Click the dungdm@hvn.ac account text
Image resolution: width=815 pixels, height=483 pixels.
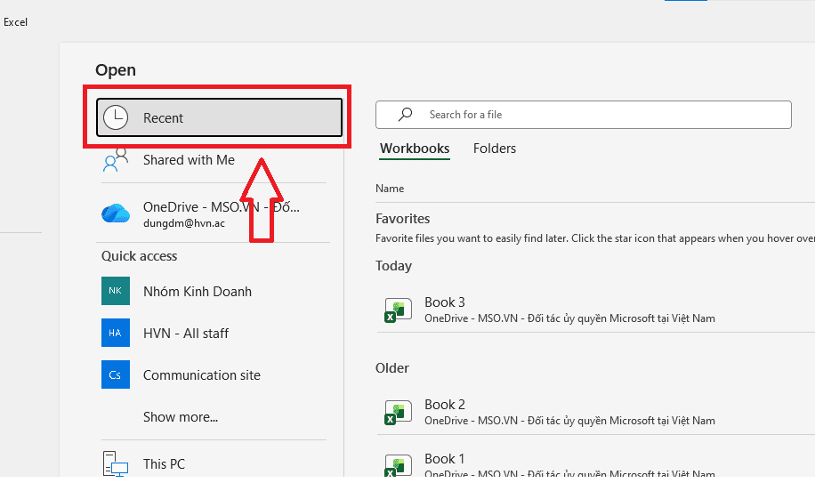(x=184, y=223)
